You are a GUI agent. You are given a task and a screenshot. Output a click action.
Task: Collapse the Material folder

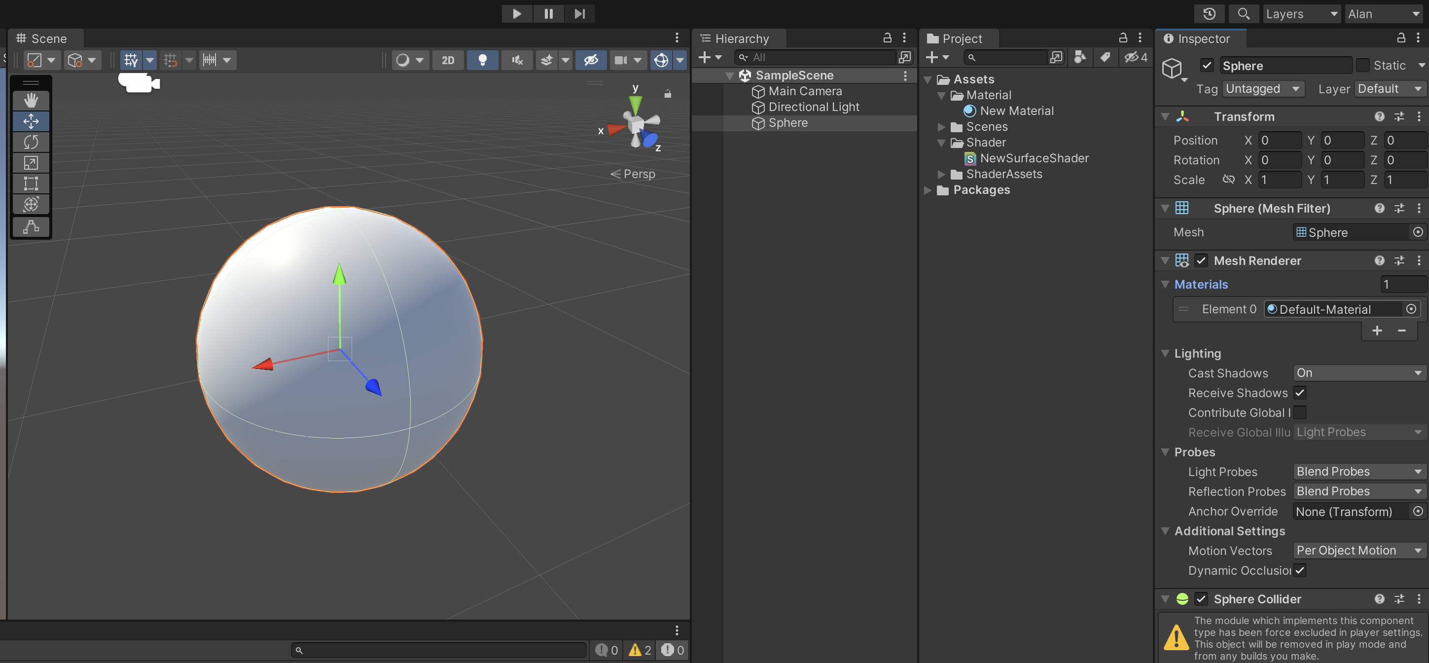coord(941,95)
